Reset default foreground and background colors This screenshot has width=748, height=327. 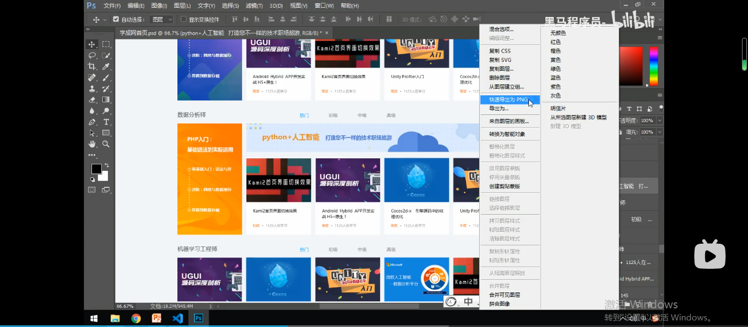tap(92, 179)
